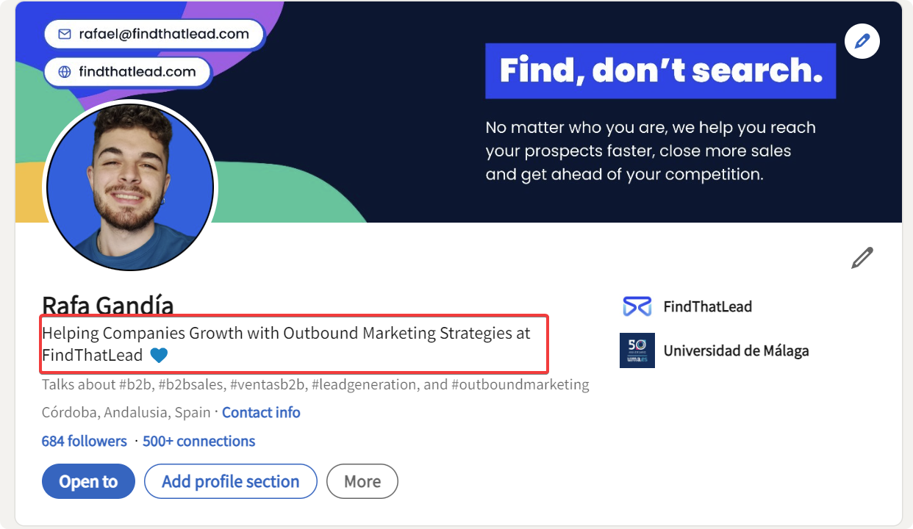This screenshot has width=913, height=529.
Task: Select the FindThatLead company logo
Action: coord(637,306)
